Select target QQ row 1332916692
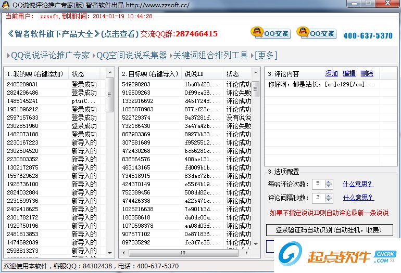The height and width of the screenshot is (273, 401). coord(186,101)
